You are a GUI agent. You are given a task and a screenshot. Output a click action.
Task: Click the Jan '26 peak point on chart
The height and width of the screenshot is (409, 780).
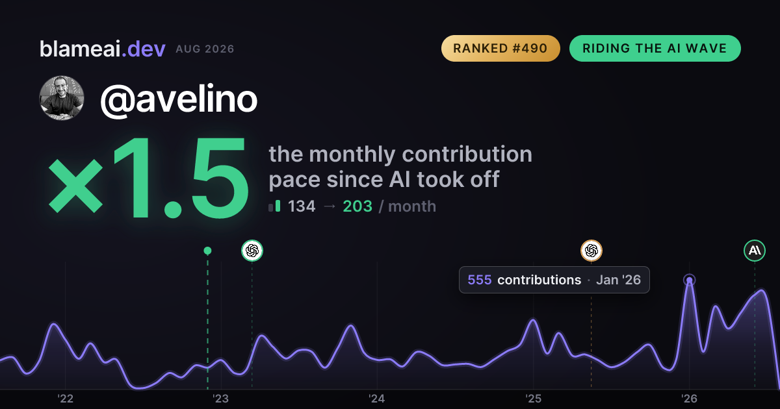click(x=690, y=280)
